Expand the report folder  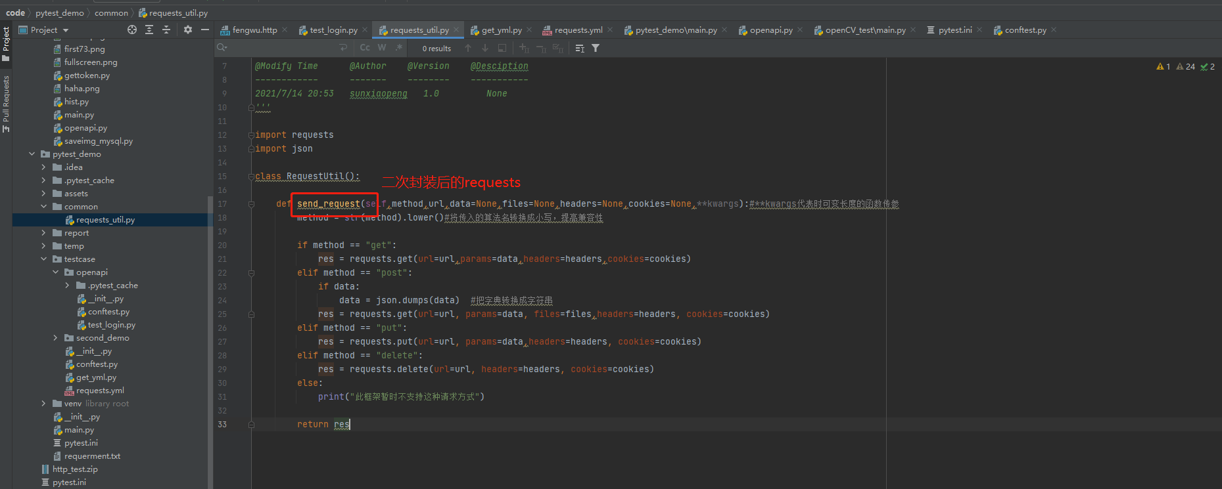point(43,233)
